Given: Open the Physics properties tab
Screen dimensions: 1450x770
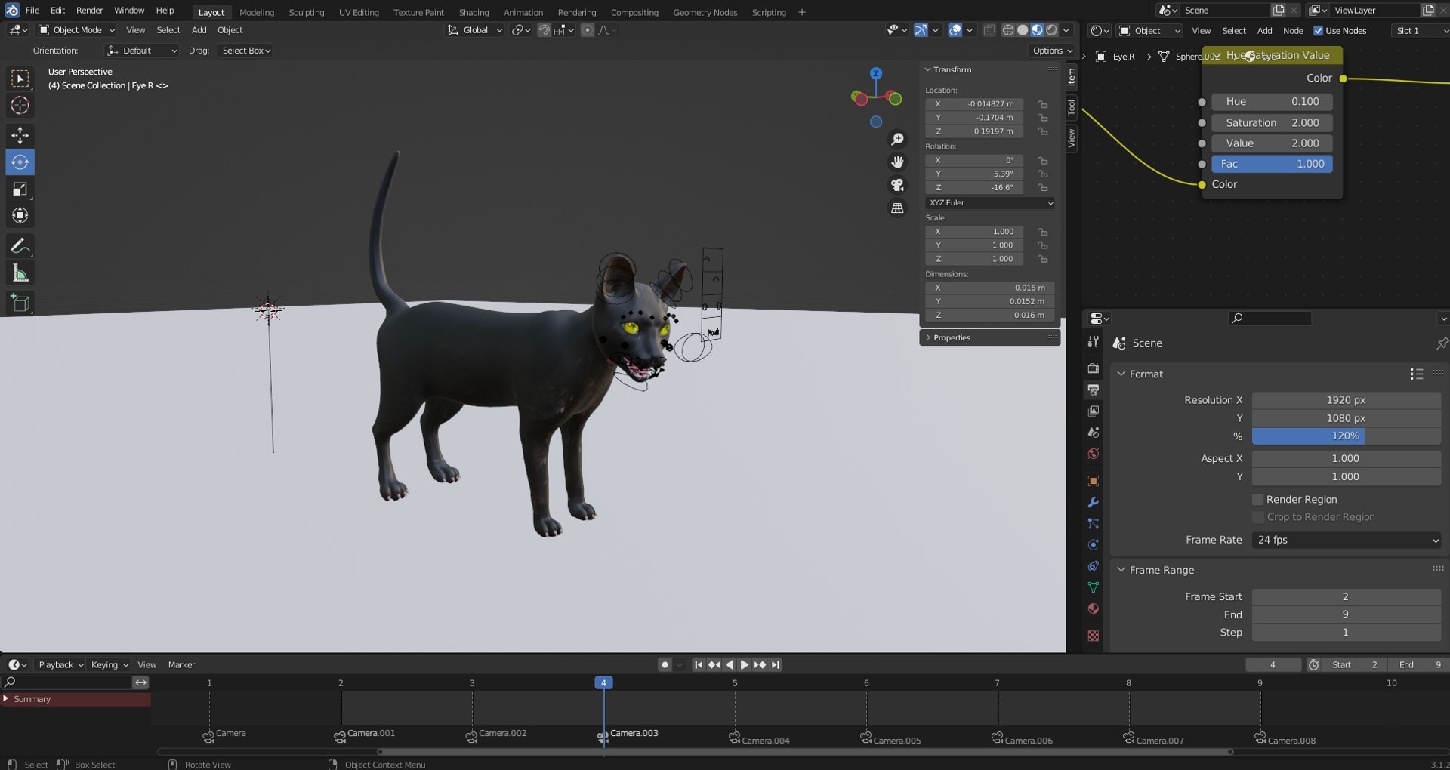Looking at the screenshot, I should [x=1093, y=545].
